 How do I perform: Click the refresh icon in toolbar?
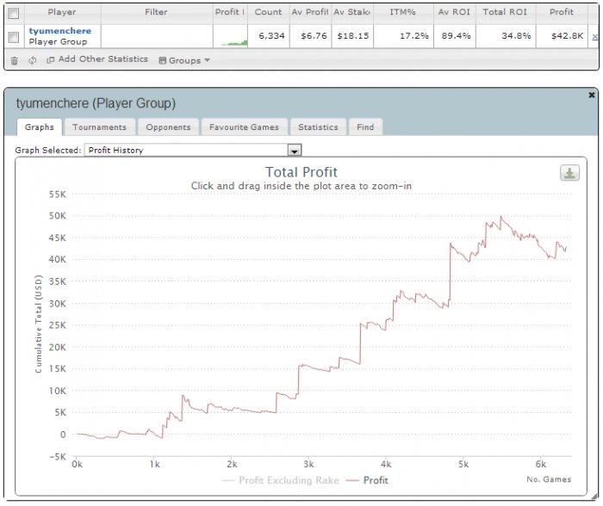pos(32,60)
